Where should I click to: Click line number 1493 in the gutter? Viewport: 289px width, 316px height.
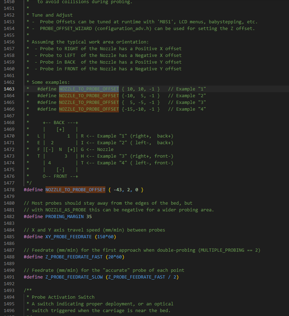[9, 291]
